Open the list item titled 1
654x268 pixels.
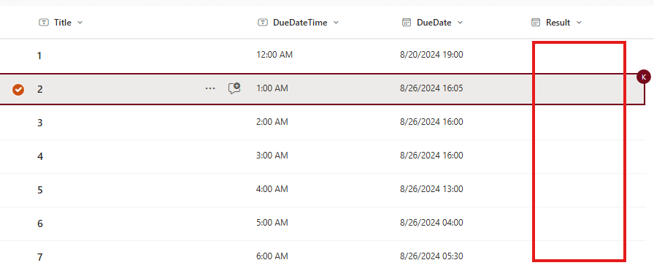[39, 55]
